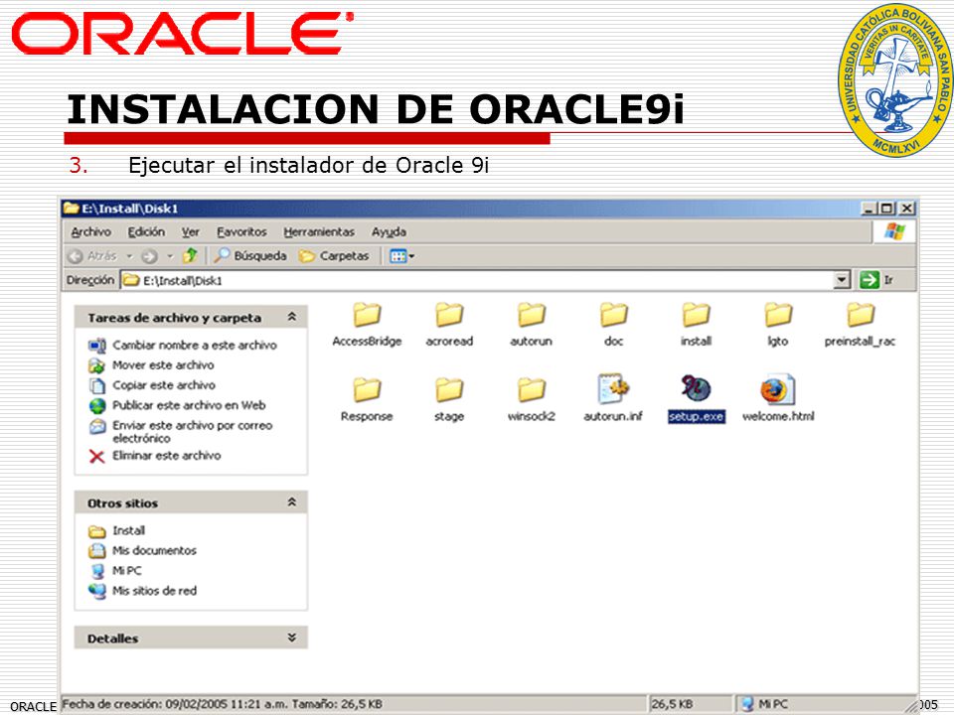Click the forward arrow icon
954x715 pixels.
pos(149,256)
